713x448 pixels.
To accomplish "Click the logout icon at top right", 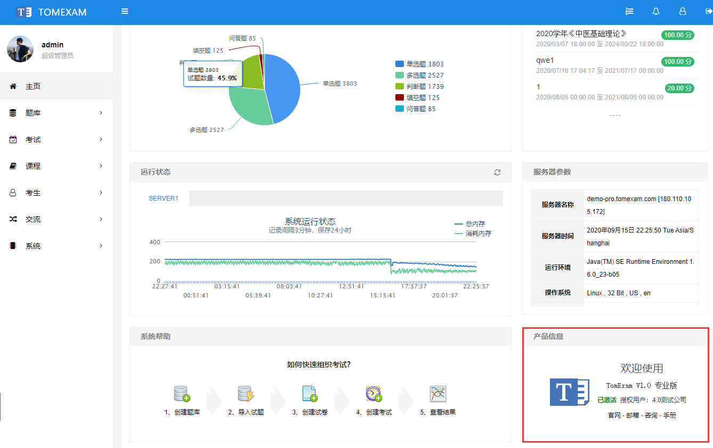I will pyautogui.click(x=708, y=12).
